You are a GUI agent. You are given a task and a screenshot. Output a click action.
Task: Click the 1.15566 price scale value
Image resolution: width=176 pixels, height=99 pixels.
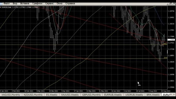[x=171, y=87]
